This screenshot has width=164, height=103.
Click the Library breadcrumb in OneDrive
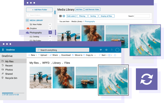coord(56,63)
